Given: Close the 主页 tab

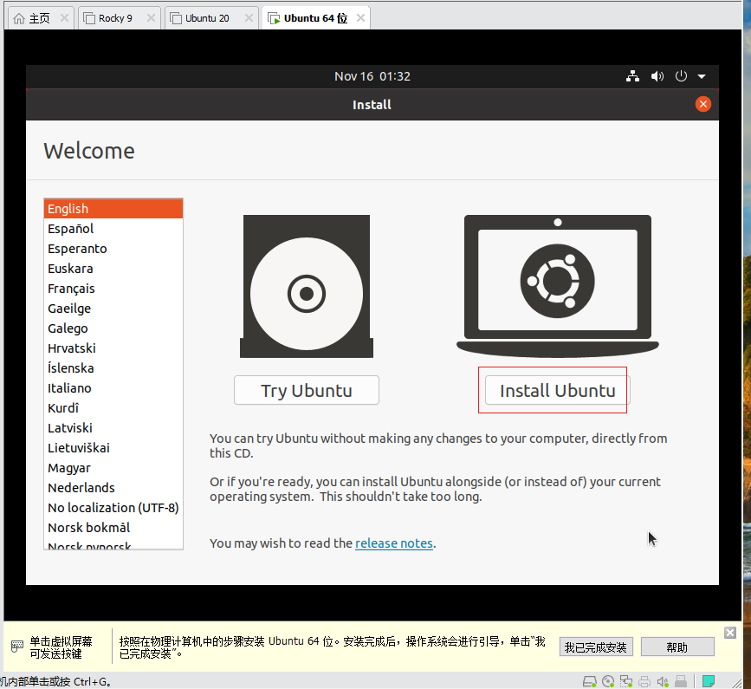Looking at the screenshot, I should click(64, 18).
